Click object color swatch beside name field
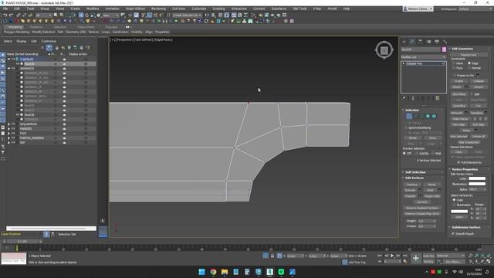This screenshot has width=494, height=278. [445, 49]
